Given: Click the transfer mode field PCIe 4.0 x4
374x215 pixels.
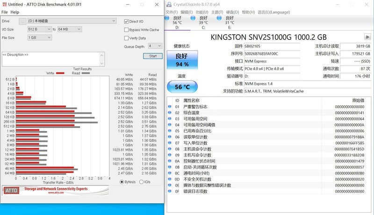Looking at the screenshot, I should (x=272, y=68).
